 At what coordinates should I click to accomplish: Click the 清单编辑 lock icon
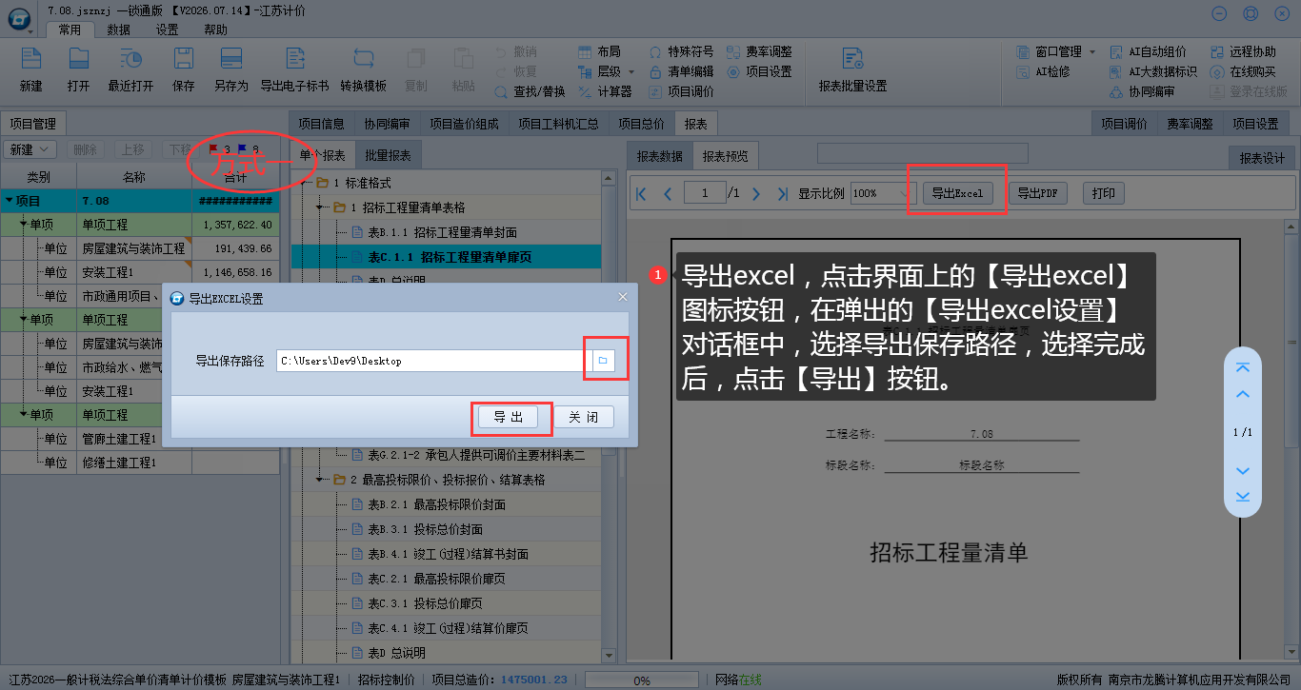click(655, 71)
